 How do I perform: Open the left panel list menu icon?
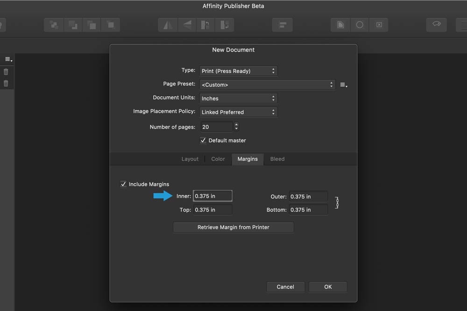coord(8,60)
